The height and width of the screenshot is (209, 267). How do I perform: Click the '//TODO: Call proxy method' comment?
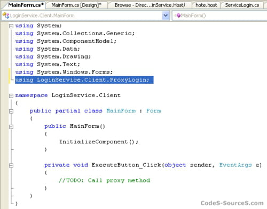105,181
